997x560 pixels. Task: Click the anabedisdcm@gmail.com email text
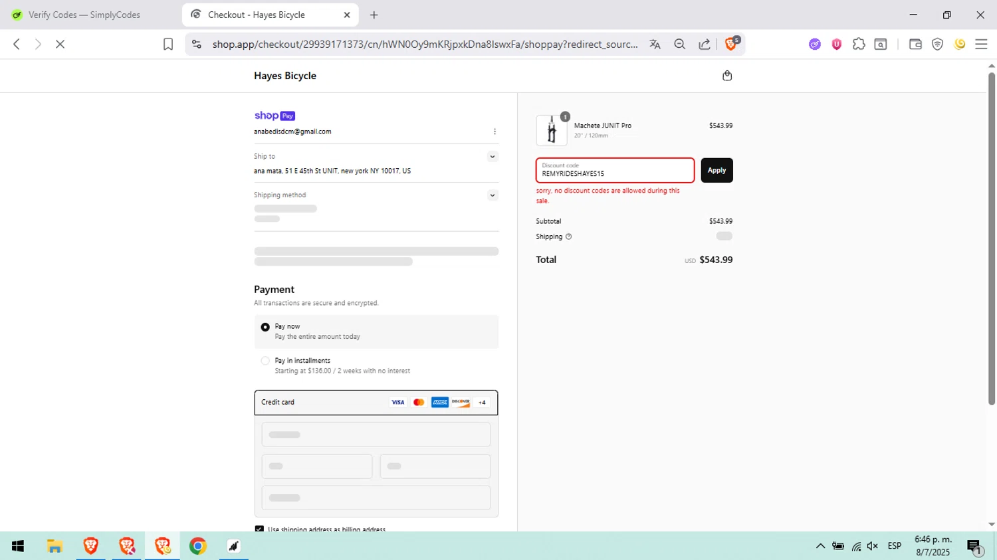[292, 132]
